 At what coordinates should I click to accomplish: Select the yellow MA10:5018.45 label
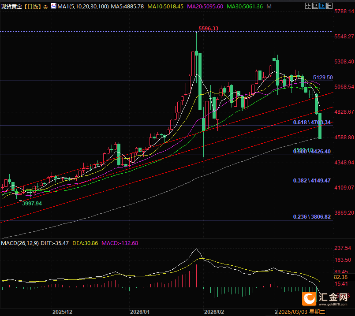coord(165,7)
